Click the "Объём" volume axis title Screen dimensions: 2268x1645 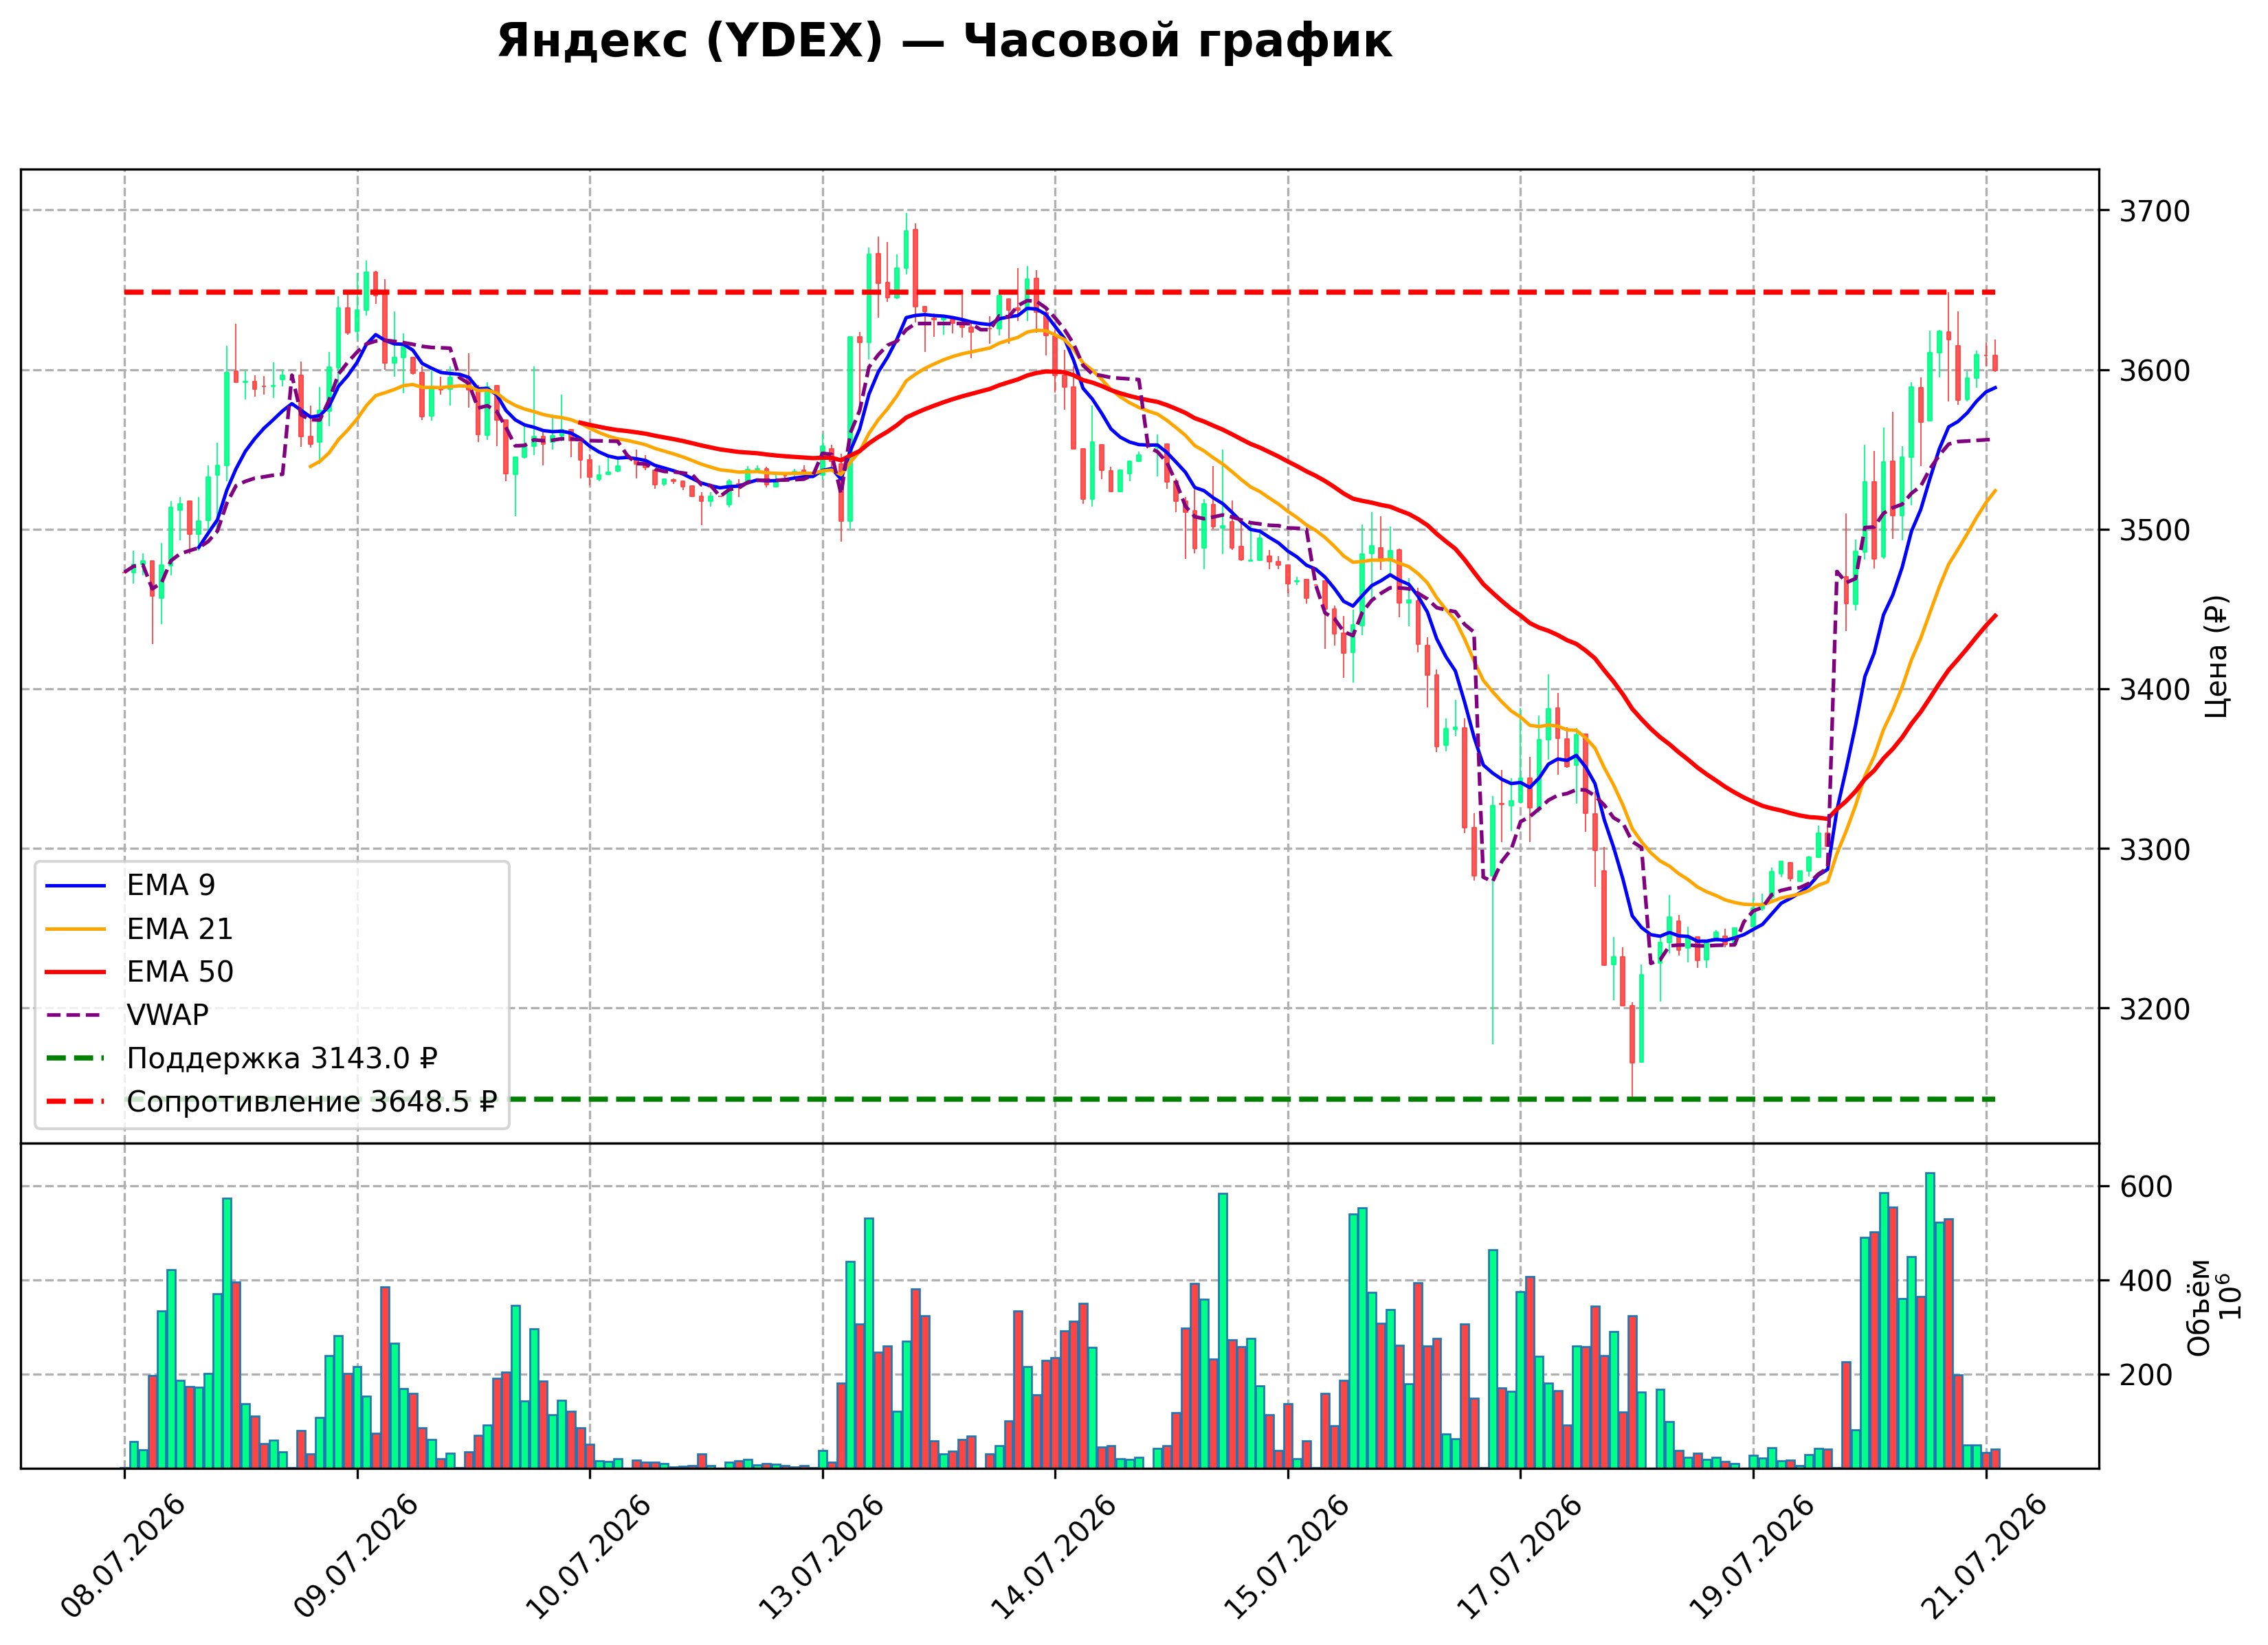coord(2199,1307)
